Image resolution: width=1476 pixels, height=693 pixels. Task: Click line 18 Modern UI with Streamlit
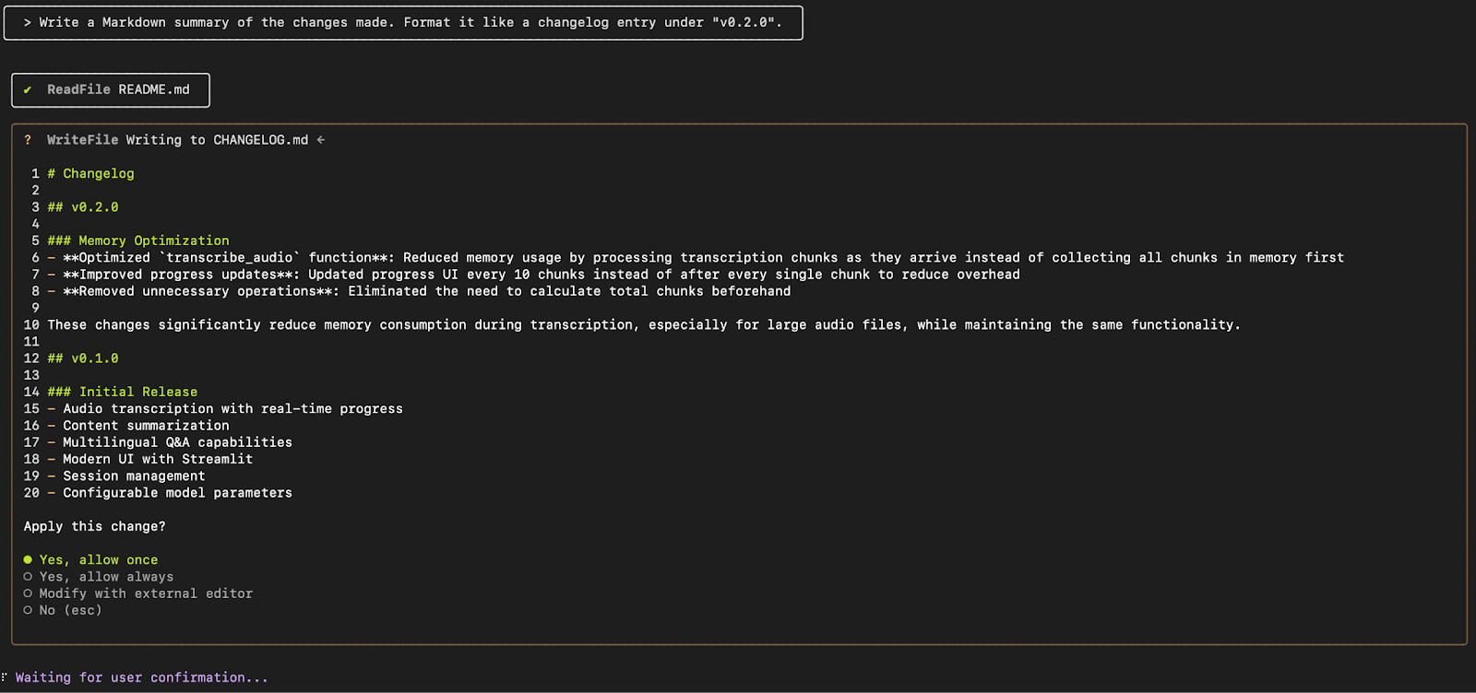tap(158, 459)
